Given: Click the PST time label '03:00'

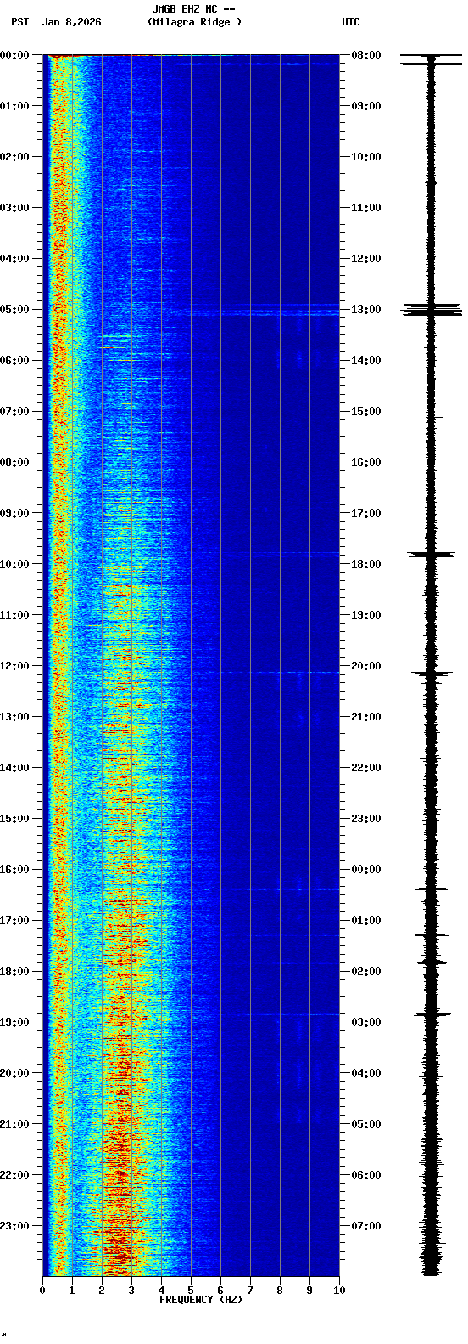Looking at the screenshot, I should coord(14,208).
